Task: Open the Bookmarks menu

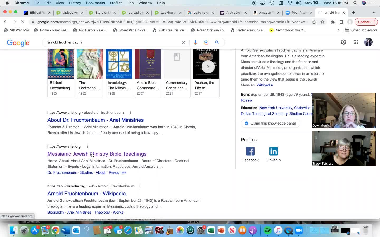Action: [x=95, y=3]
